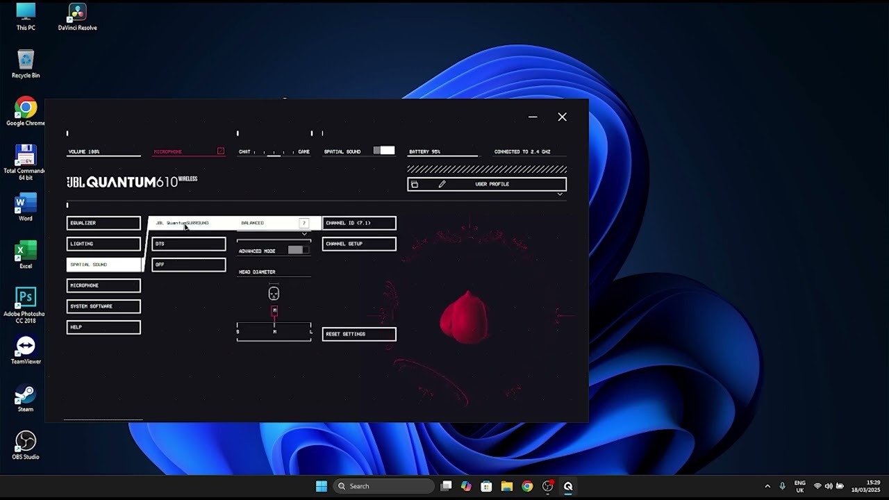Click the JBL QuantumENGINE taskbar icon
Screen dimensions: 889x500
pos(568,486)
